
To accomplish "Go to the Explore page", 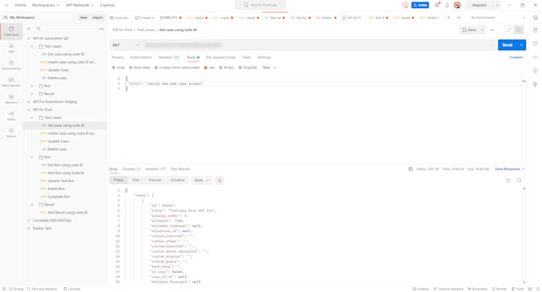I will pyautogui.click(x=107, y=6).
